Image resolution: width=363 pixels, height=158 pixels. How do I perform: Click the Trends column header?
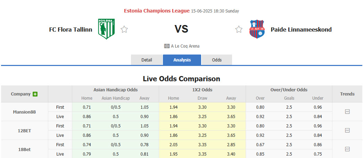click(x=347, y=94)
